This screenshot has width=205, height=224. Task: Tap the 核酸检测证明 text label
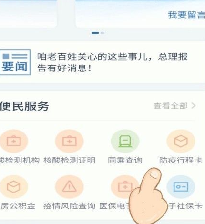point(70,160)
